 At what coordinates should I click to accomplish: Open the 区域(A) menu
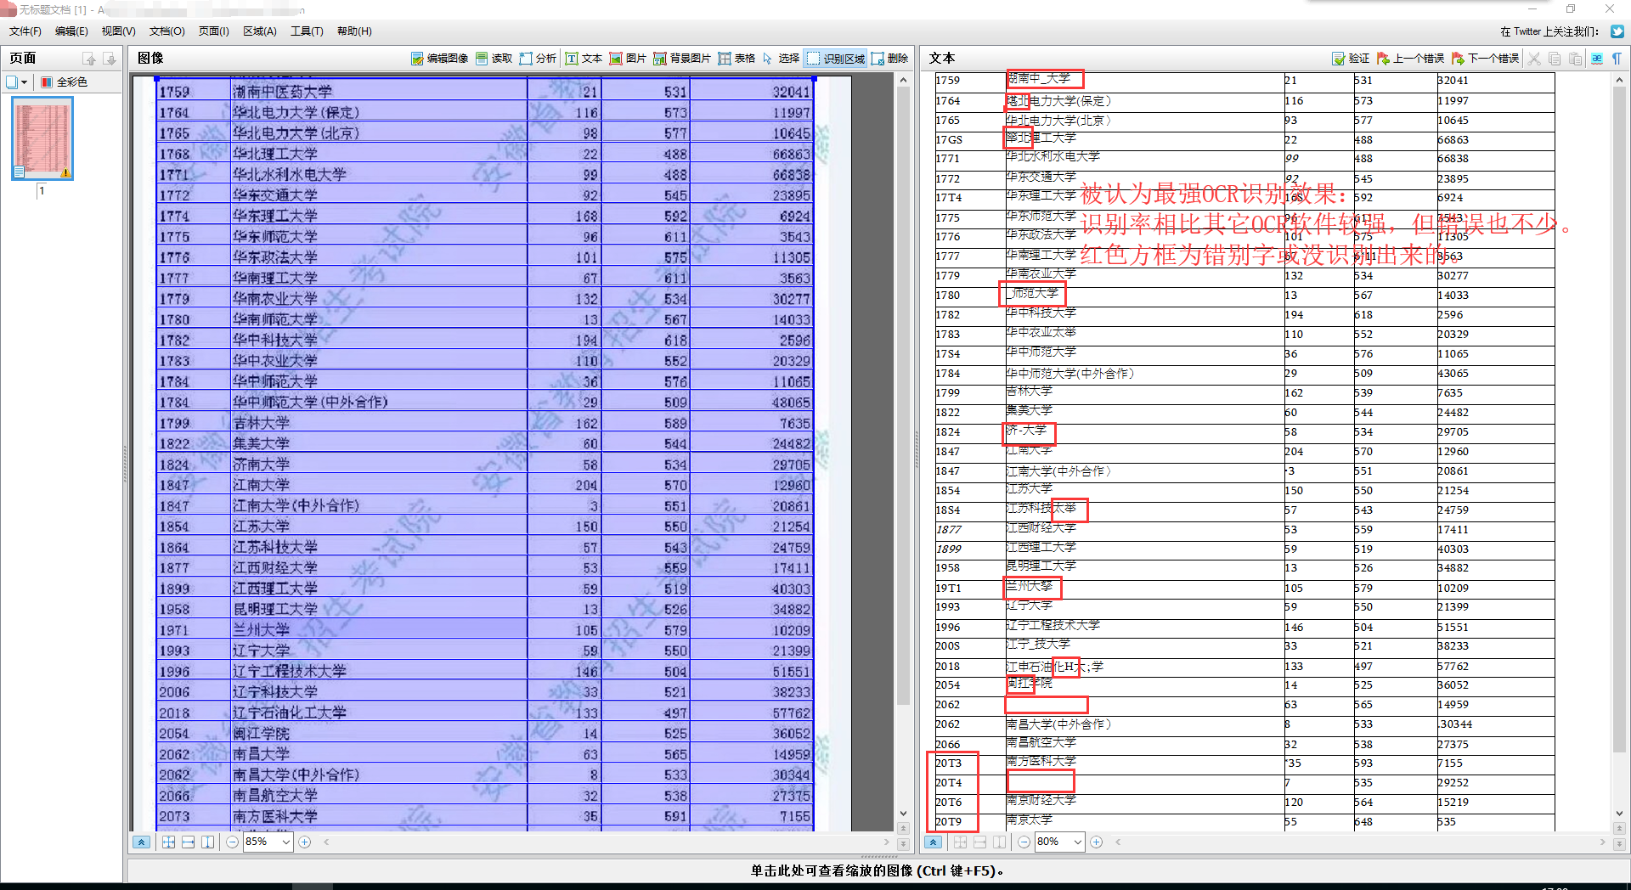pyautogui.click(x=259, y=31)
